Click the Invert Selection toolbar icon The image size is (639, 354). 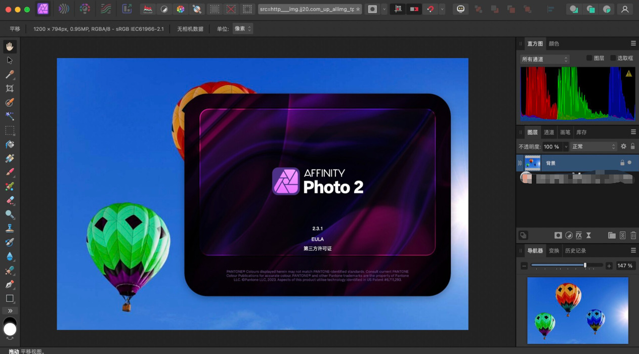[247, 9]
